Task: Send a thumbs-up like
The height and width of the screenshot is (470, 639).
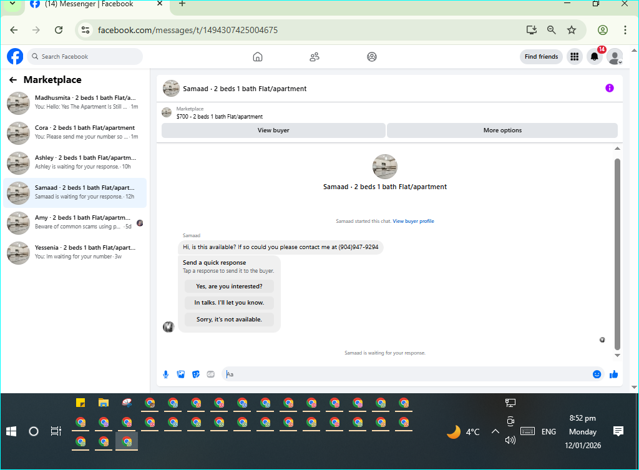Action: coord(614,375)
